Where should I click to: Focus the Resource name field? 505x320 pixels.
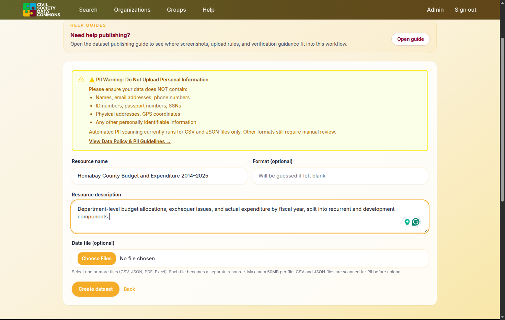pyautogui.click(x=159, y=176)
